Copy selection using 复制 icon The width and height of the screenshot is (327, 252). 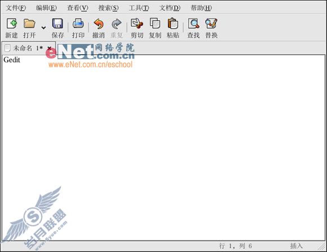click(x=155, y=23)
